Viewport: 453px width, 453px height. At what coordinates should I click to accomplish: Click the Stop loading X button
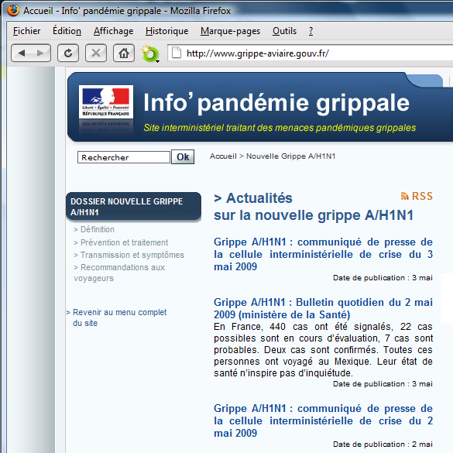tap(96, 53)
